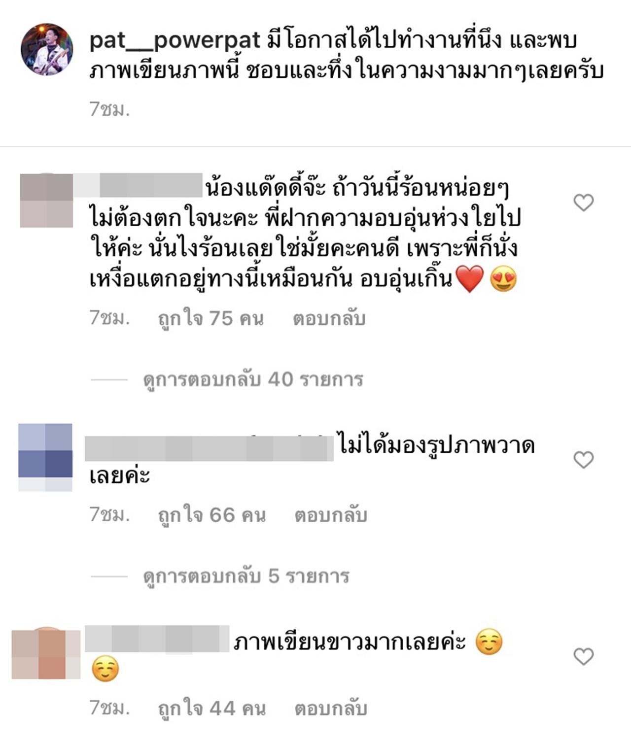
Task: Like the comment starting with น้องแด๊ดดี้จ๊ะ
Action: (584, 203)
